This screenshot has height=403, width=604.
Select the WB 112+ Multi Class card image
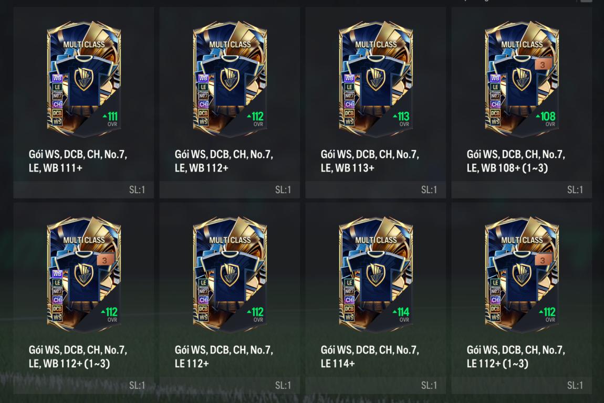[230, 79]
